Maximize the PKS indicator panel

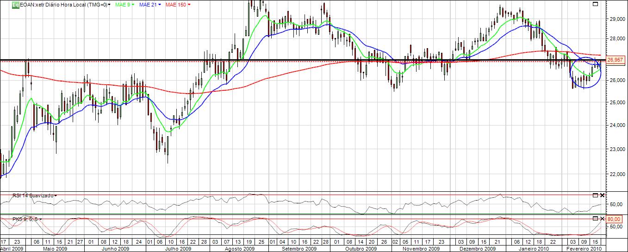tap(595, 218)
